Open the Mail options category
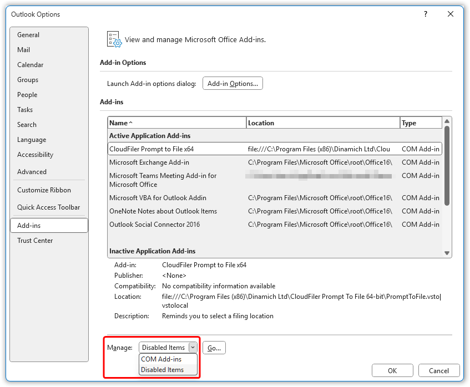The image size is (470, 387). click(x=49, y=50)
